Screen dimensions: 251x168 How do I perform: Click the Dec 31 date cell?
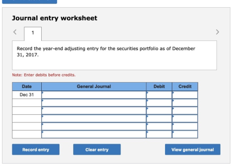[x=27, y=95]
